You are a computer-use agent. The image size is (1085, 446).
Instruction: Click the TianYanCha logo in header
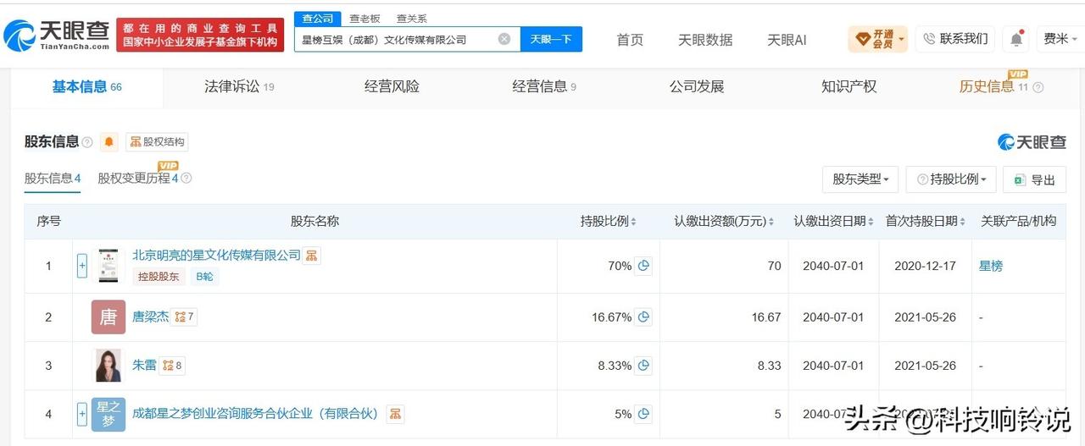(x=56, y=36)
